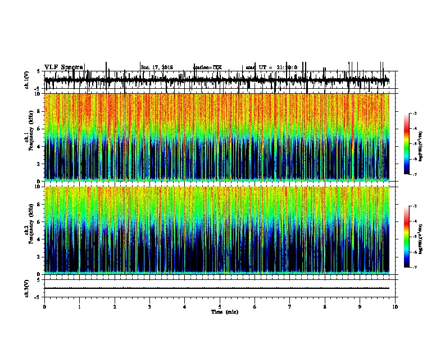Click the "4" tick on the time axis
Viewport: 445px width, 344px height.
(185, 307)
